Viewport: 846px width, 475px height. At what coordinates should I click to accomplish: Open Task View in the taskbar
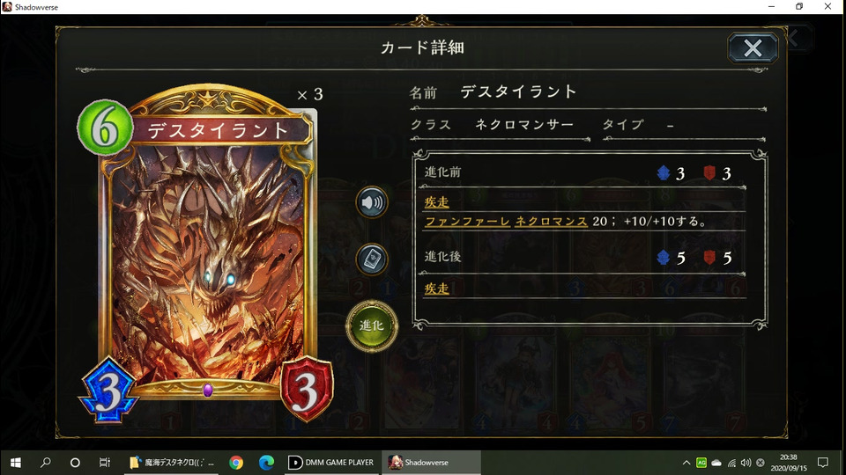pos(104,463)
